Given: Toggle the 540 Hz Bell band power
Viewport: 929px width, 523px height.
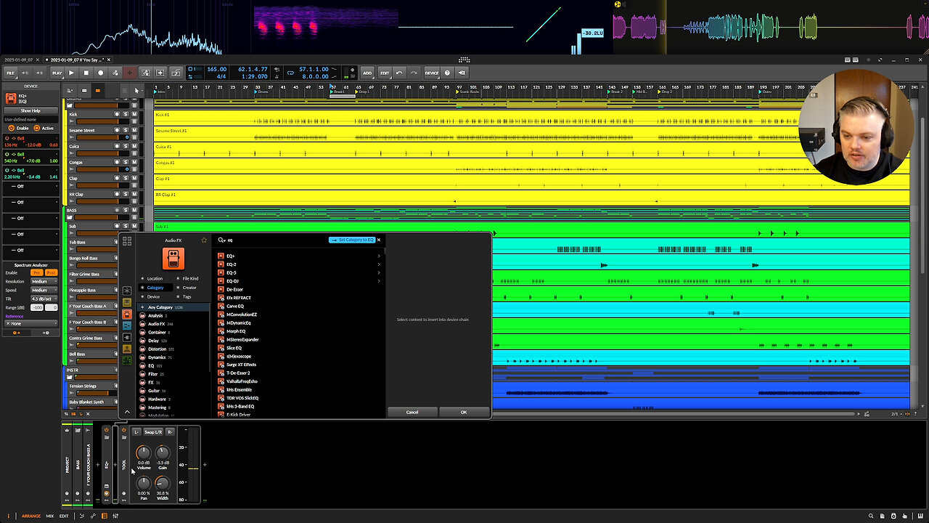Looking at the screenshot, I should coord(7,154).
